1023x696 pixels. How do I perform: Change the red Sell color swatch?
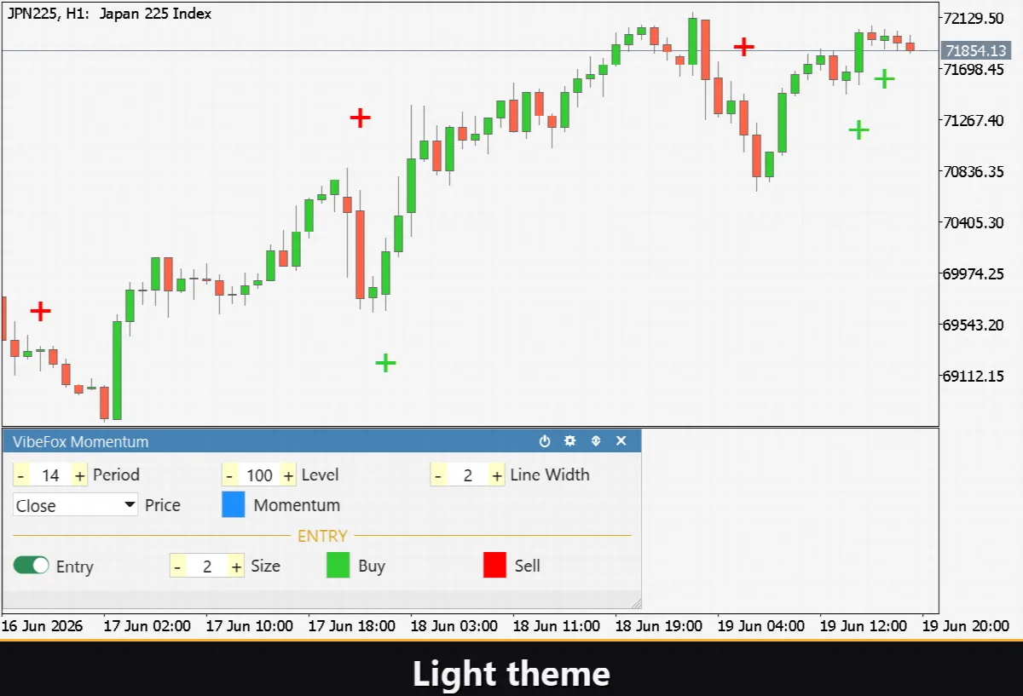coord(495,565)
